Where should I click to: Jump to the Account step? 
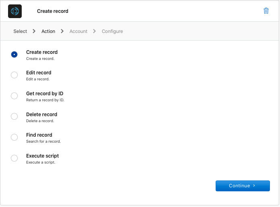pyautogui.click(x=78, y=31)
